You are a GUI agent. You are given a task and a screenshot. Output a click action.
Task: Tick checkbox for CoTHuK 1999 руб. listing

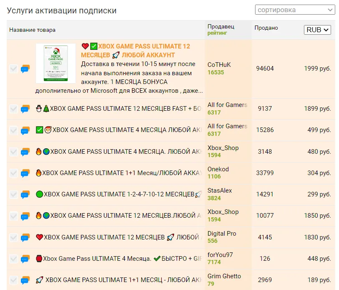(13, 69)
